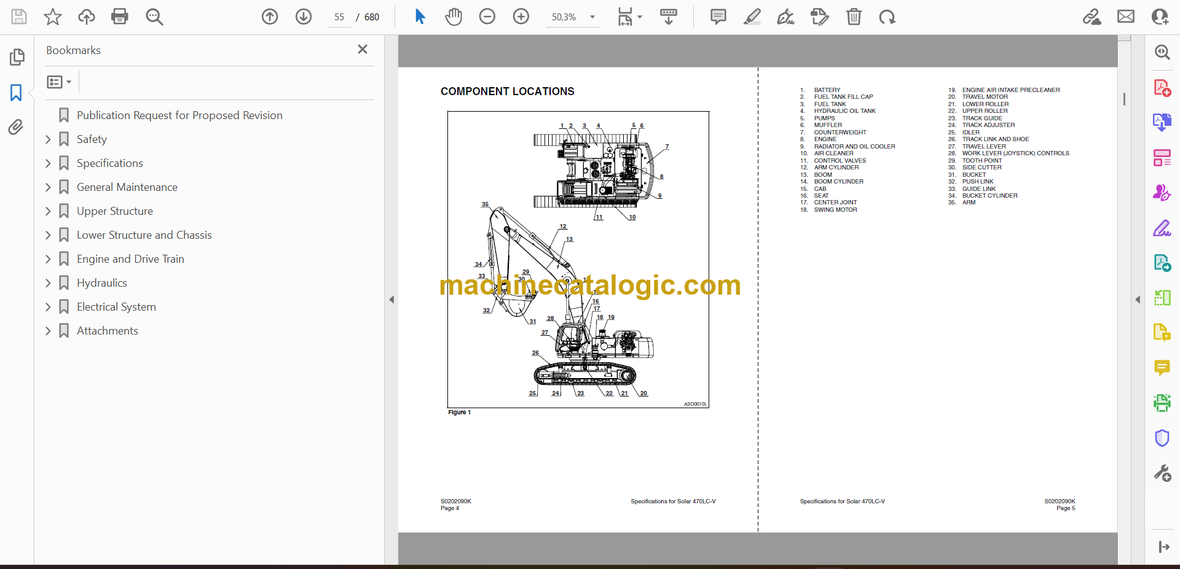Image resolution: width=1180 pixels, height=569 pixels.
Task: Select the Safety bookmark label
Action: (x=92, y=139)
